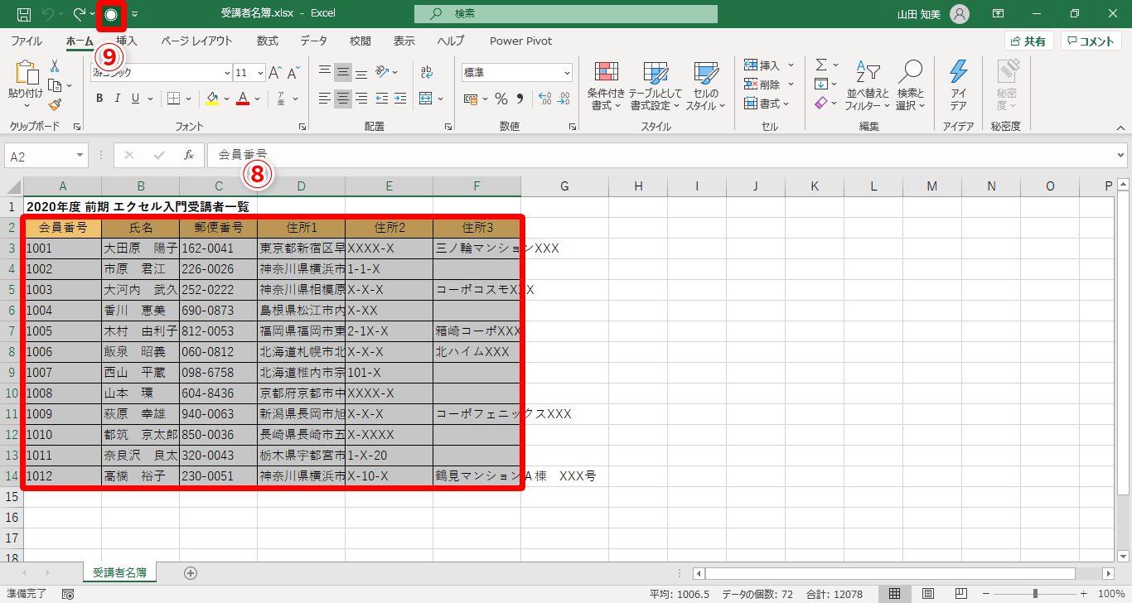
Task: Open the font name dropdown
Action: click(226, 73)
